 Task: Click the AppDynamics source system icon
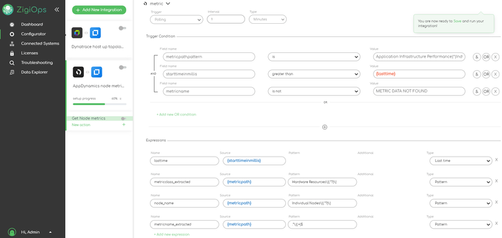78,72
